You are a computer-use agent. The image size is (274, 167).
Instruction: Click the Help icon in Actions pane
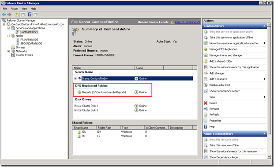click(x=206, y=127)
